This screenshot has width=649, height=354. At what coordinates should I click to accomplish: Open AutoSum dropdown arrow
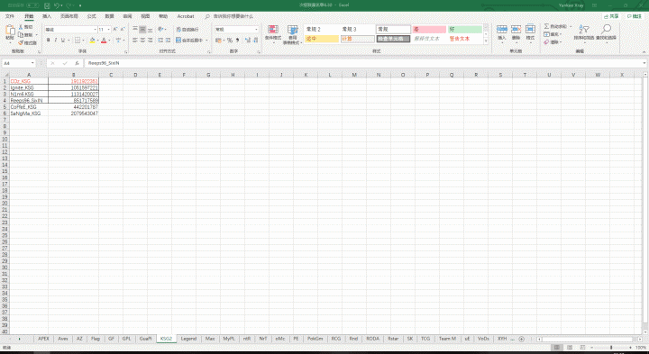(571, 26)
